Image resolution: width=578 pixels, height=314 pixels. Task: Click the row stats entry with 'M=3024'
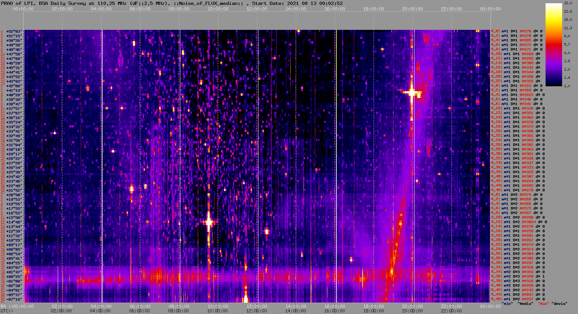coord(519,222)
